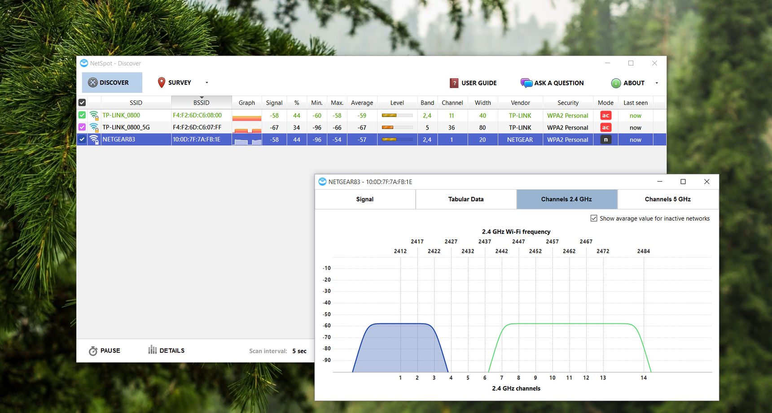Pause the network scanning
This screenshot has height=413, width=772.
[105, 351]
